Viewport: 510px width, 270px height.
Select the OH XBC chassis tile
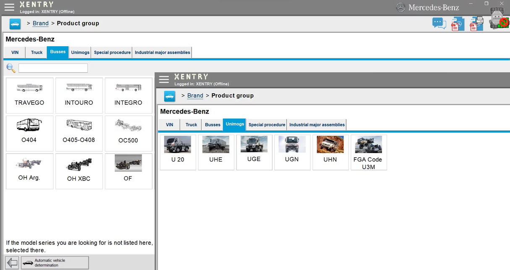[x=79, y=171]
